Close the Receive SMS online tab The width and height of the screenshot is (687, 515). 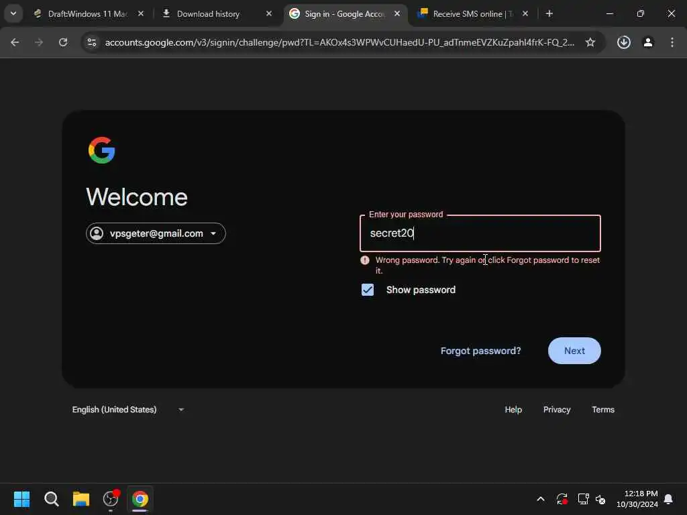coord(525,14)
